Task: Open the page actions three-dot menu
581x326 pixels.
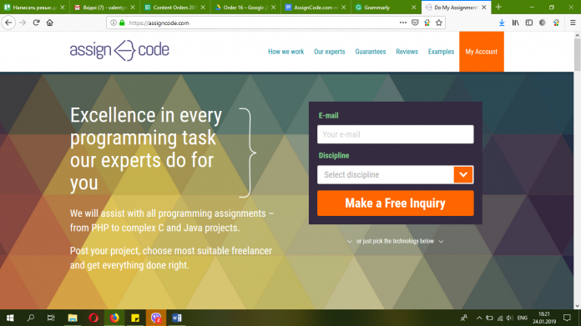Action: tap(402, 23)
